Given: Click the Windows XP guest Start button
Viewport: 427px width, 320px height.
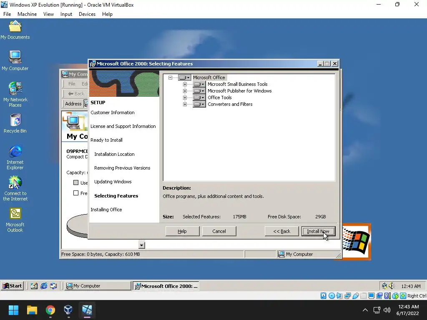Looking at the screenshot, I should (12, 286).
